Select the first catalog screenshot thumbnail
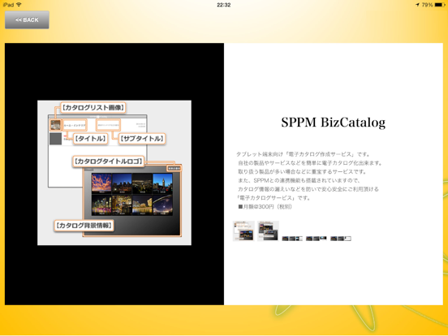Image resolution: width=448 pixels, height=336 pixels. click(x=243, y=230)
